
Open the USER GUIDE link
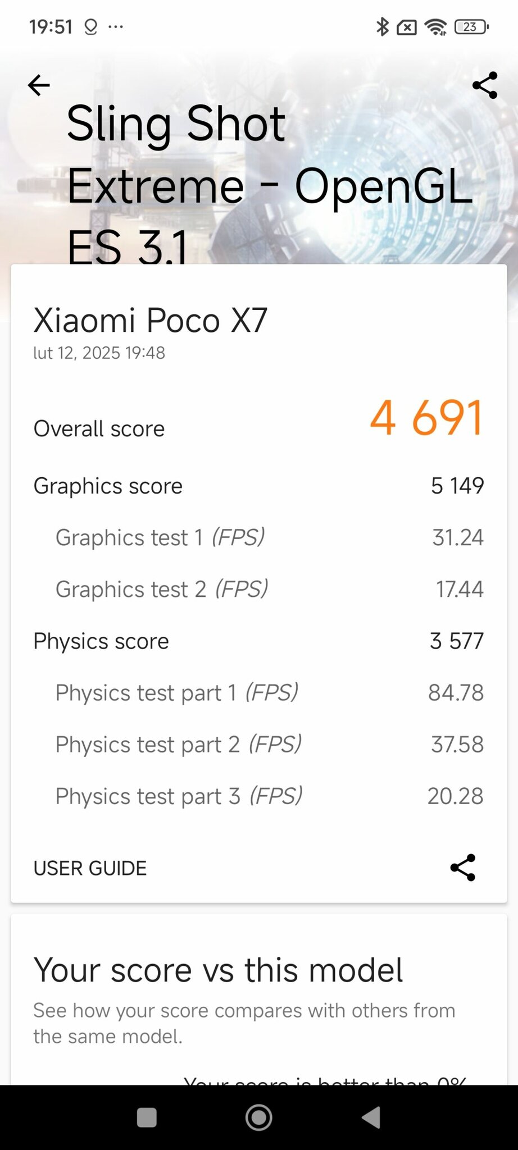click(x=90, y=868)
